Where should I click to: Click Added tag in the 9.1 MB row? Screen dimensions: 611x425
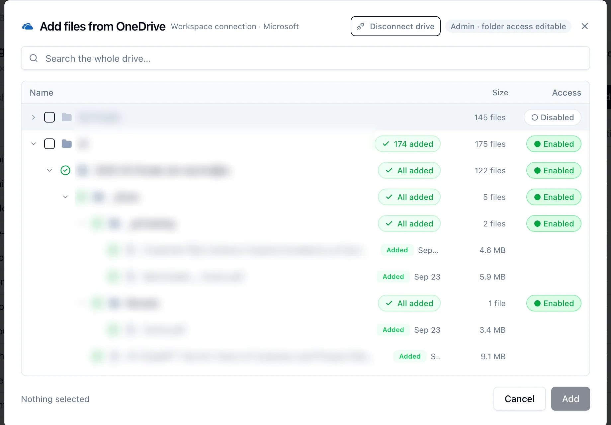410,356
